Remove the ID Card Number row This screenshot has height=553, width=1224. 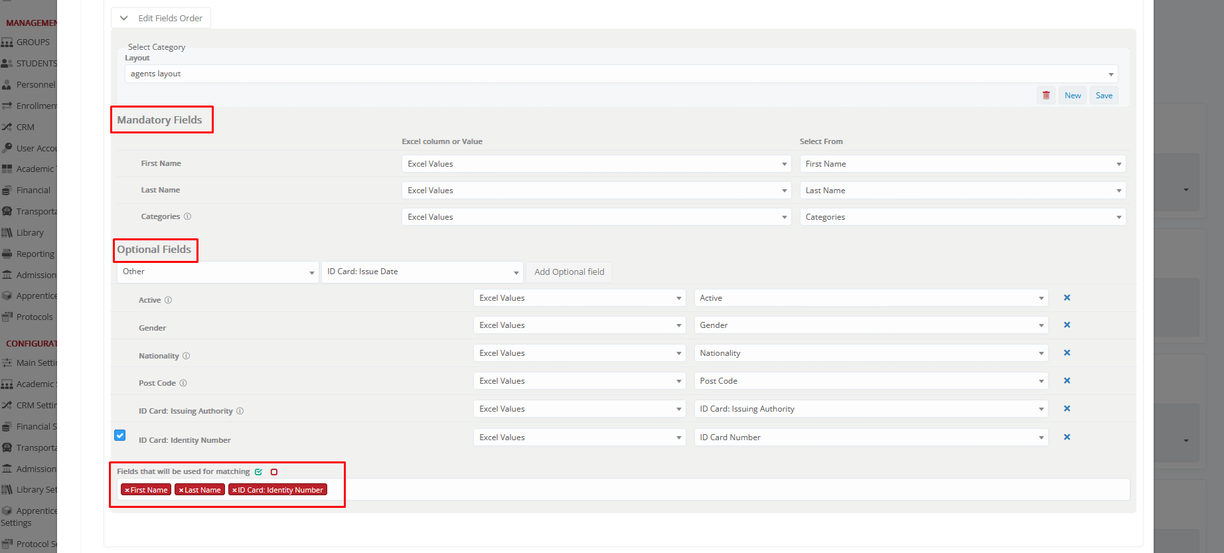point(1067,437)
